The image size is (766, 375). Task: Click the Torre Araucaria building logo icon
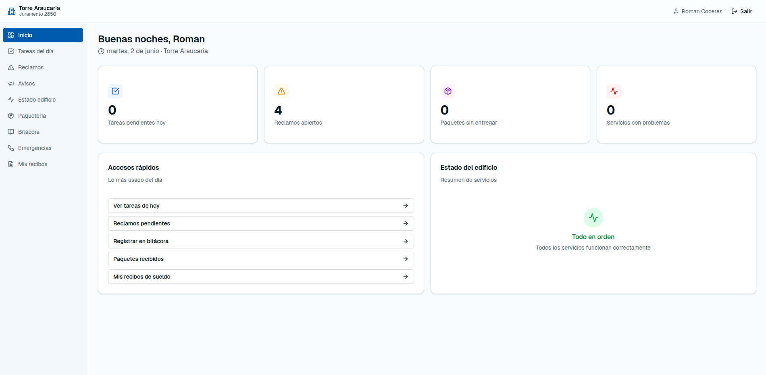tap(12, 11)
